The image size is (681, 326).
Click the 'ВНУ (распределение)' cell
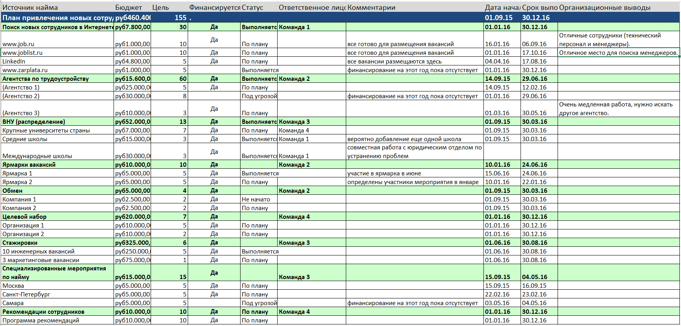(57, 121)
